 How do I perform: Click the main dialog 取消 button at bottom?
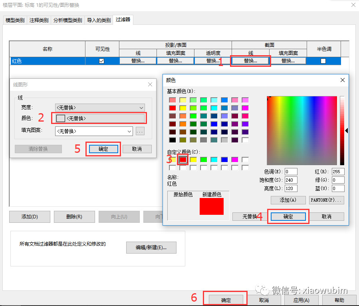(x=264, y=300)
